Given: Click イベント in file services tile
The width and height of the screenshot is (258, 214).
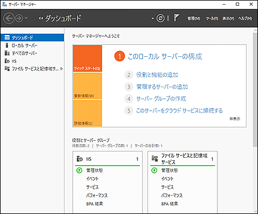Looking at the screenshot, I should pyautogui.click(x=167, y=178).
